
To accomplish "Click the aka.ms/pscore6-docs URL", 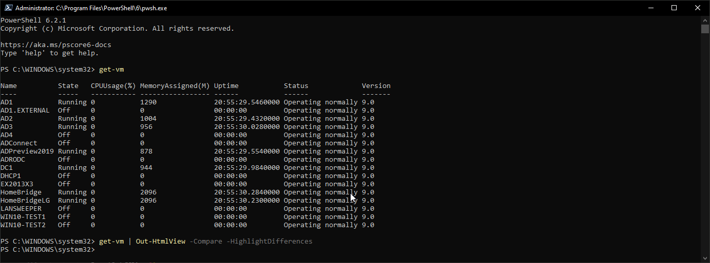I will (55, 45).
